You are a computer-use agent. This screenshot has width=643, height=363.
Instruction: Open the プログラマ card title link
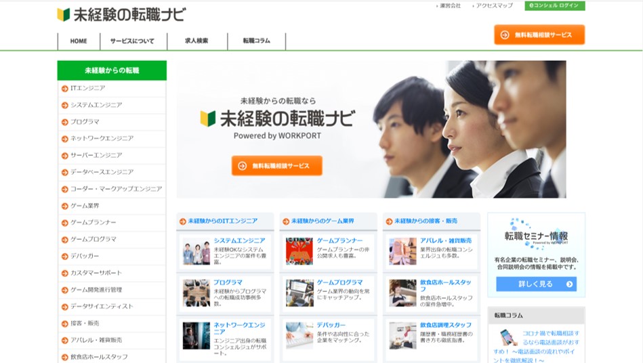[x=228, y=282]
